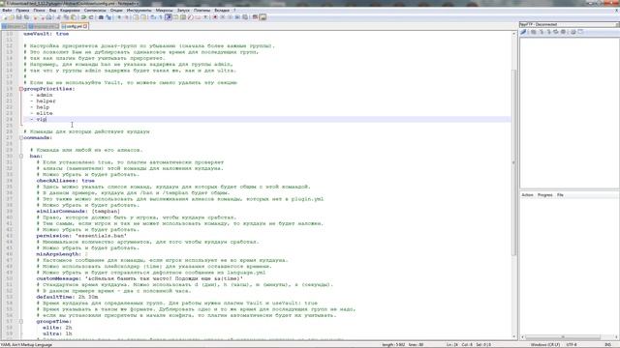
Task: Open the Файл menu
Action: (7, 11)
